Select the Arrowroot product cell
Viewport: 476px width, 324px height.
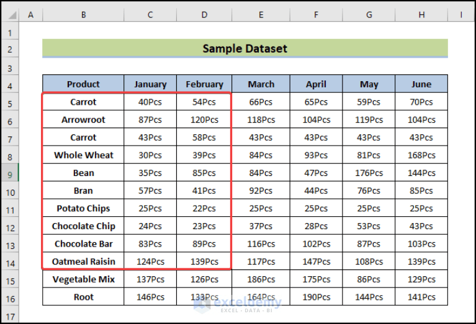83,120
